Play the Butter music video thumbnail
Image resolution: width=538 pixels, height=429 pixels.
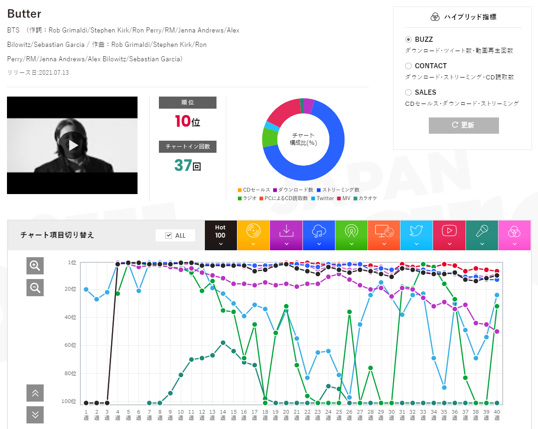point(72,145)
